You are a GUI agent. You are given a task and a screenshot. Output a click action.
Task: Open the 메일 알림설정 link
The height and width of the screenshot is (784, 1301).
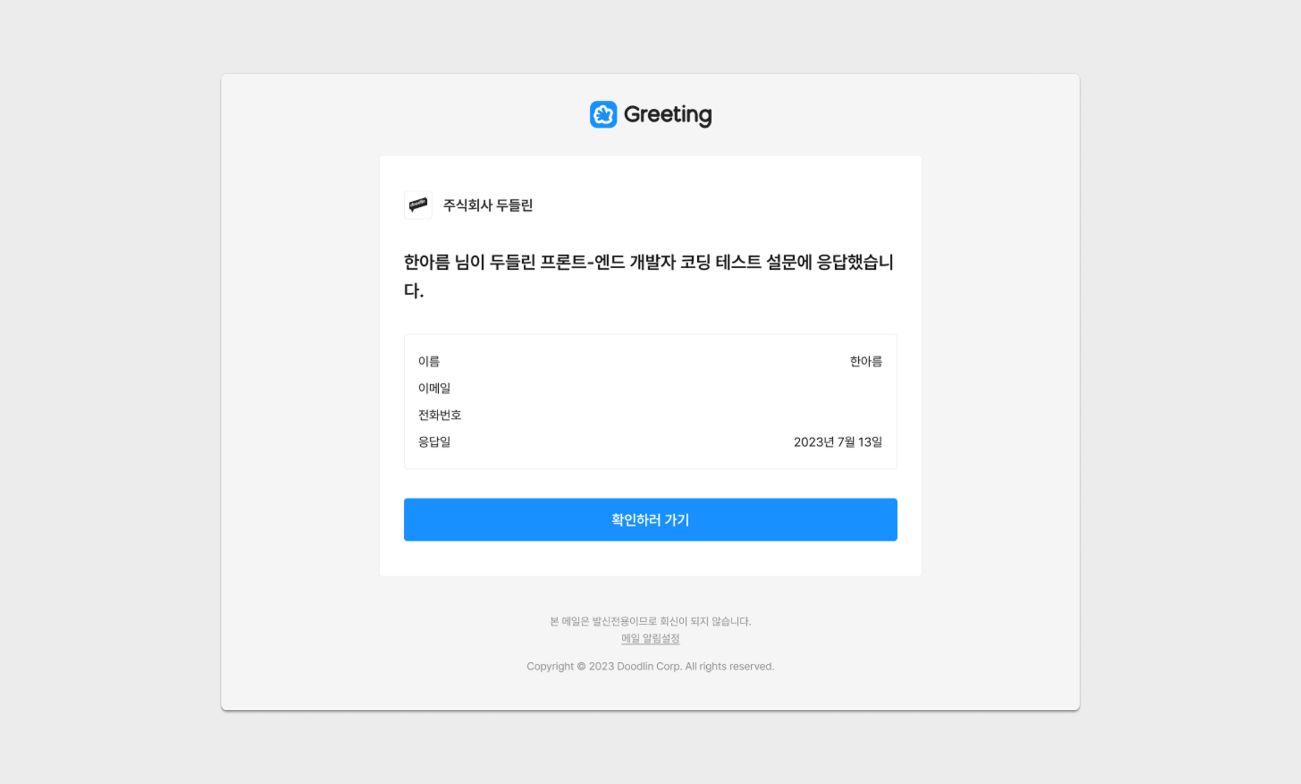pos(650,638)
